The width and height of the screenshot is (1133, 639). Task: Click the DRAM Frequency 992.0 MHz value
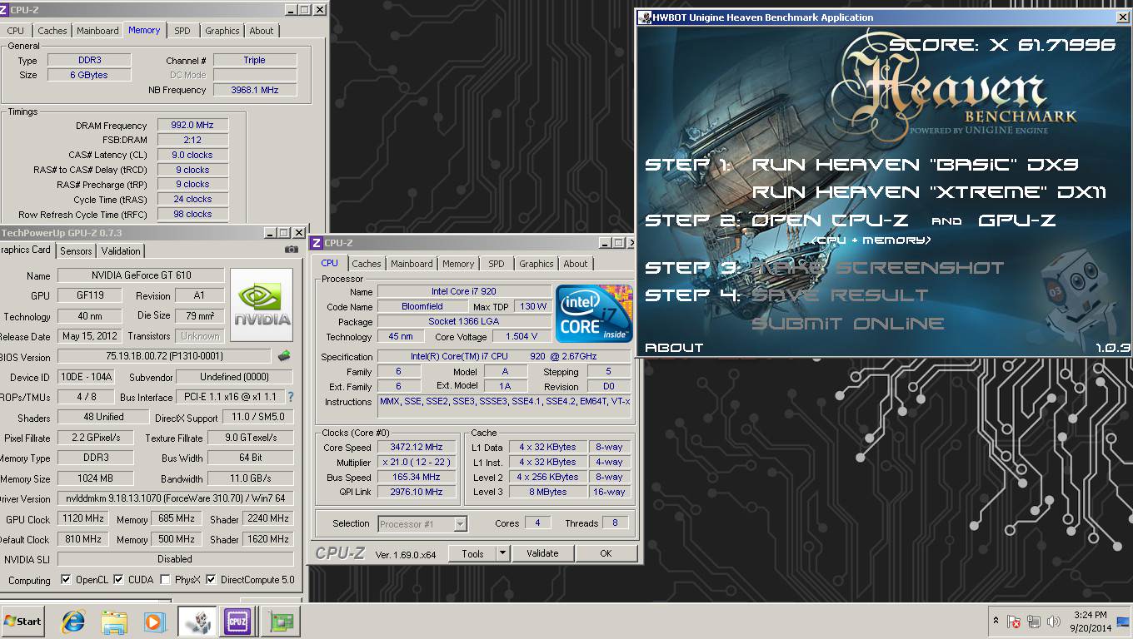pos(192,125)
